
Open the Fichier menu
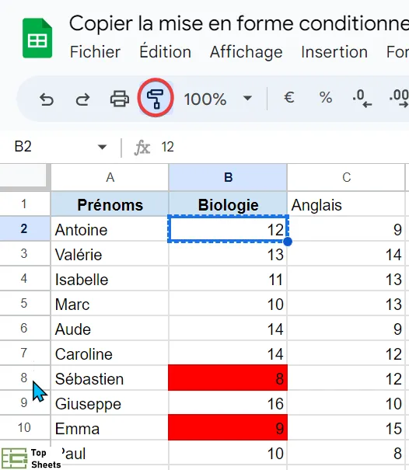(x=95, y=52)
